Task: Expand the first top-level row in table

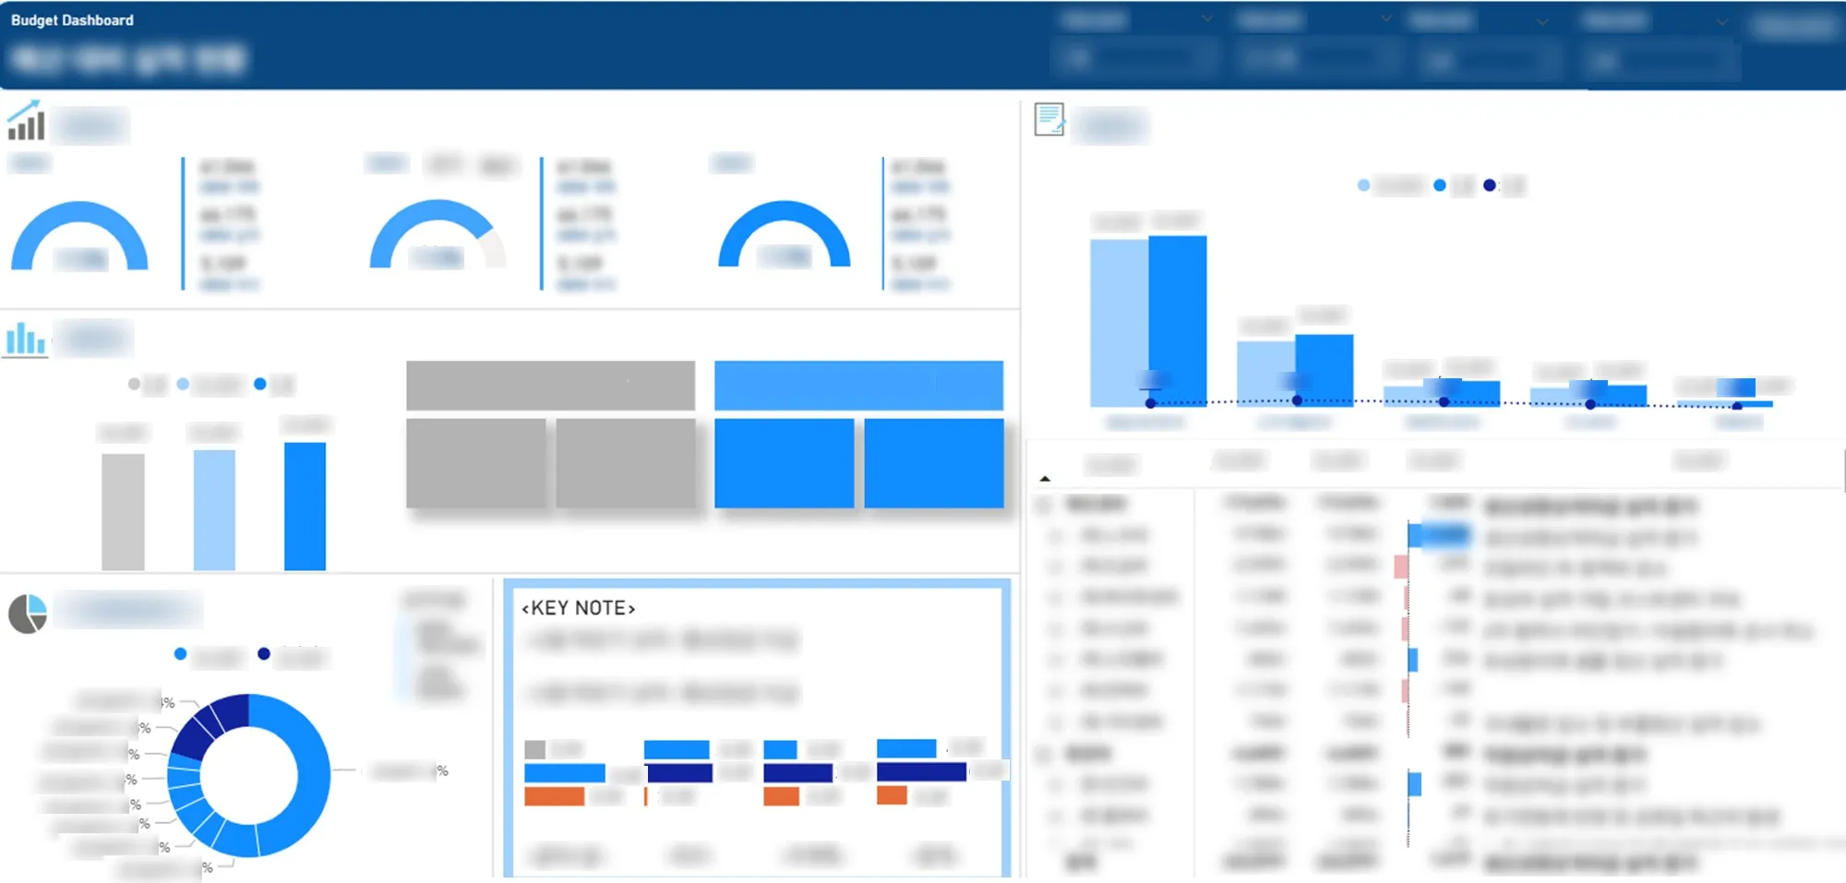Action: point(1045,505)
